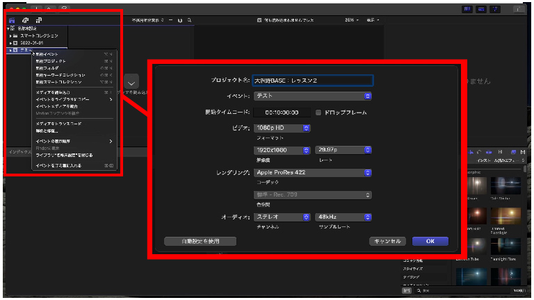Click the OK button in the project dialog

pyautogui.click(x=430, y=241)
